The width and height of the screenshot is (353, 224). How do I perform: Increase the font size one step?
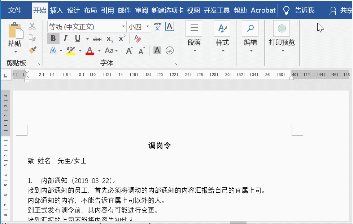tap(128, 50)
